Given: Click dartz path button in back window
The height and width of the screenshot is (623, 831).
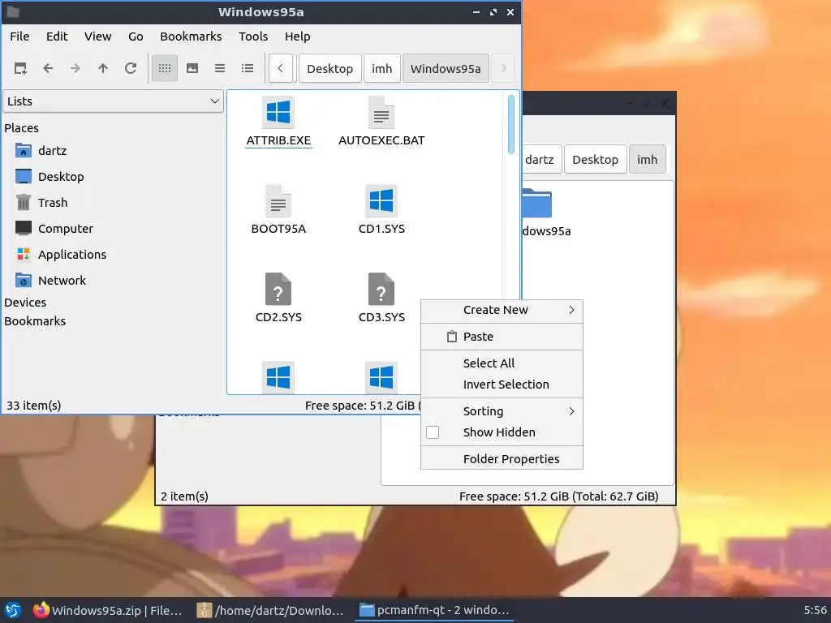Looking at the screenshot, I should click(x=540, y=160).
